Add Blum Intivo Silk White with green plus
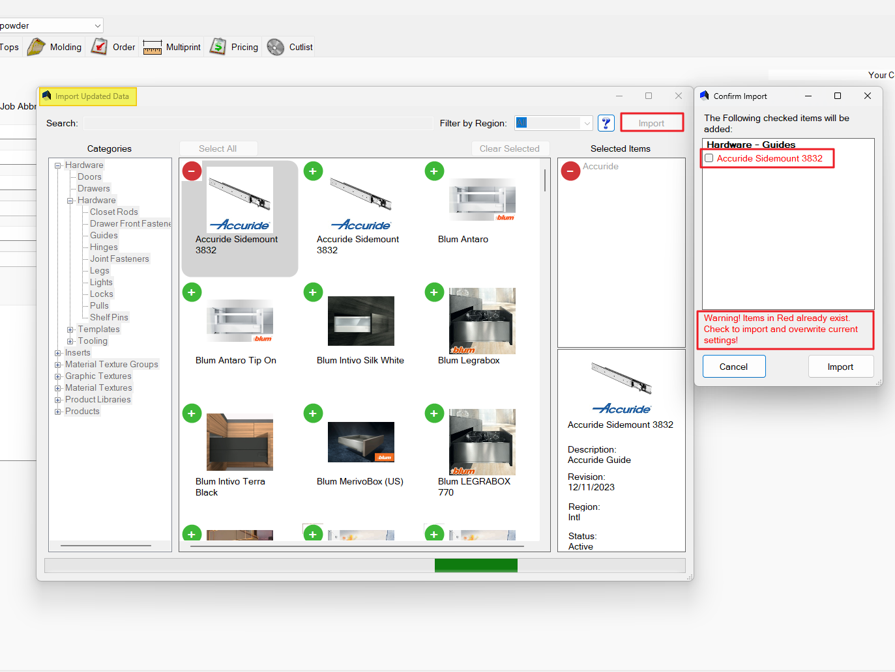The image size is (895, 672). [313, 292]
